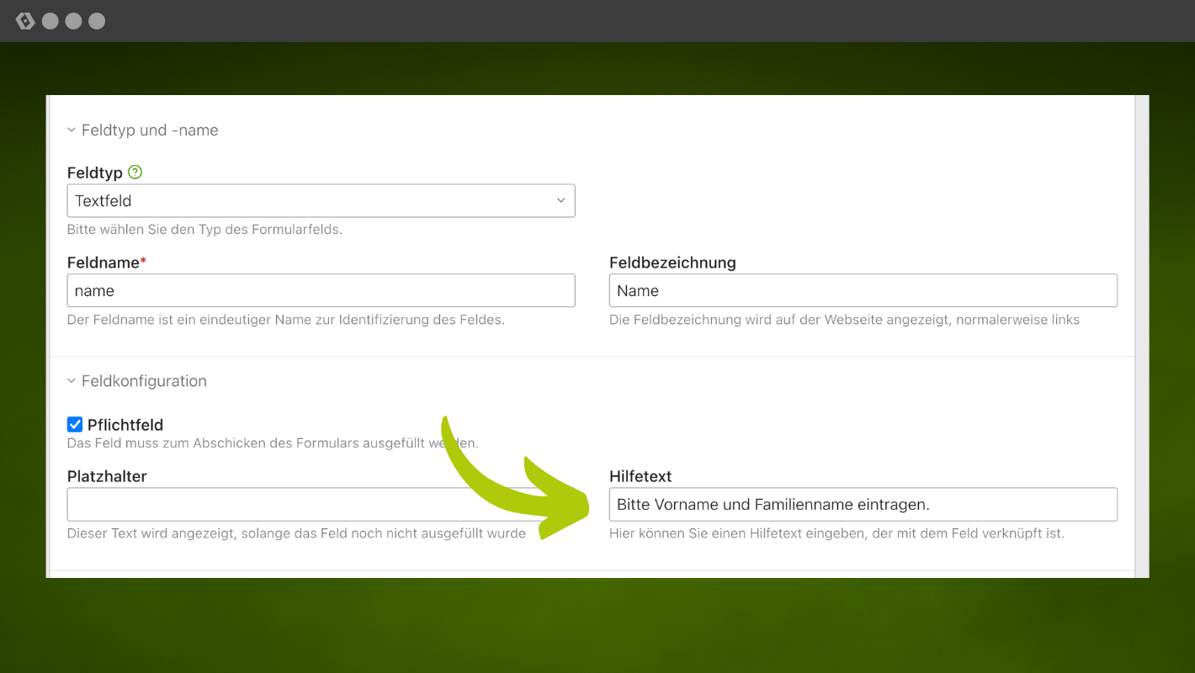Click the third gray circle window button
The width and height of the screenshot is (1195, 673).
pos(97,21)
